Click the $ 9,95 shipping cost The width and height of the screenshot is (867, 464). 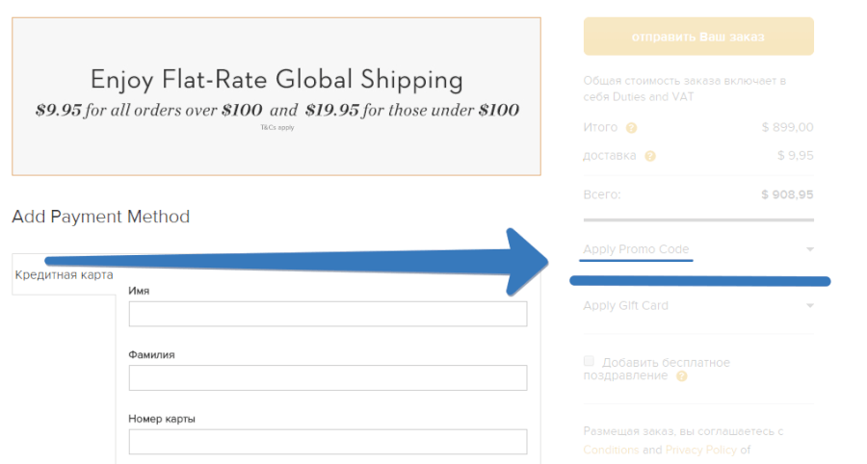point(796,156)
